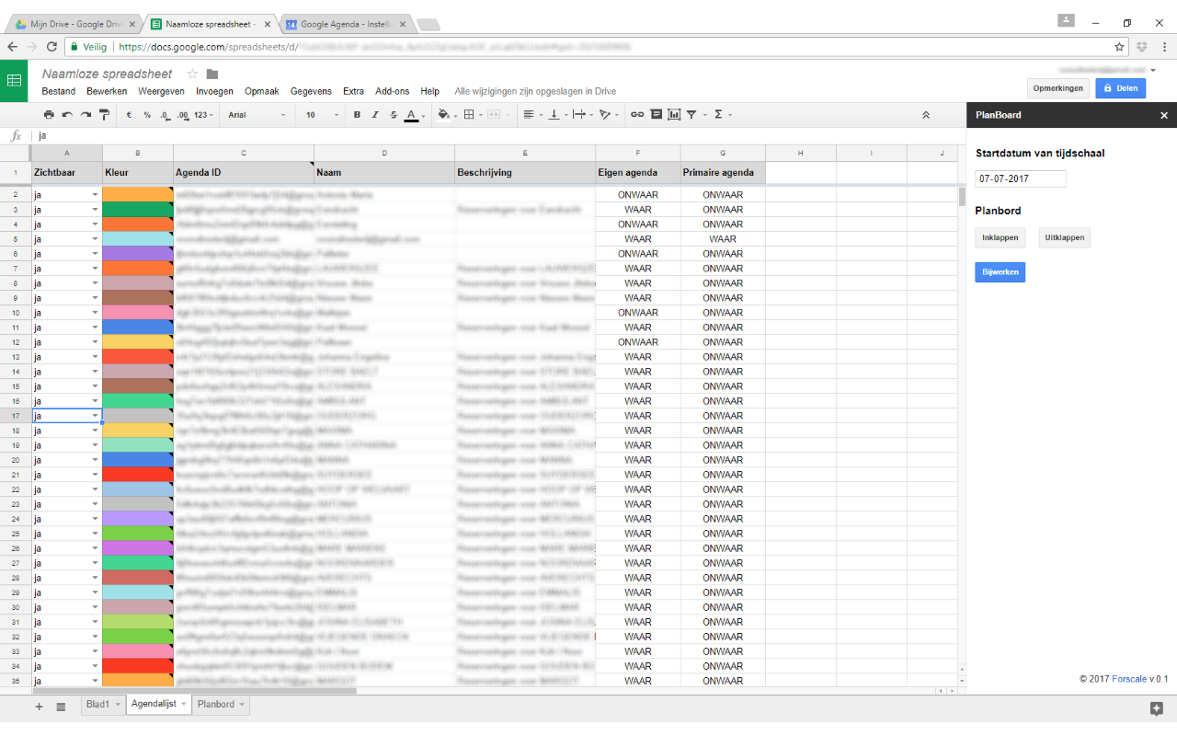Screen dimensions: 1177x736
Task: Open the all sheets list icon
Action: click(61, 706)
